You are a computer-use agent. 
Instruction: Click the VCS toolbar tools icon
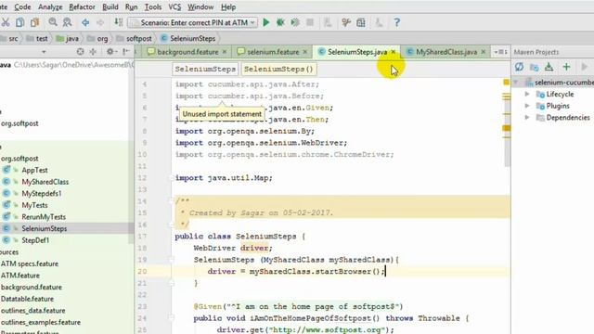(346, 22)
